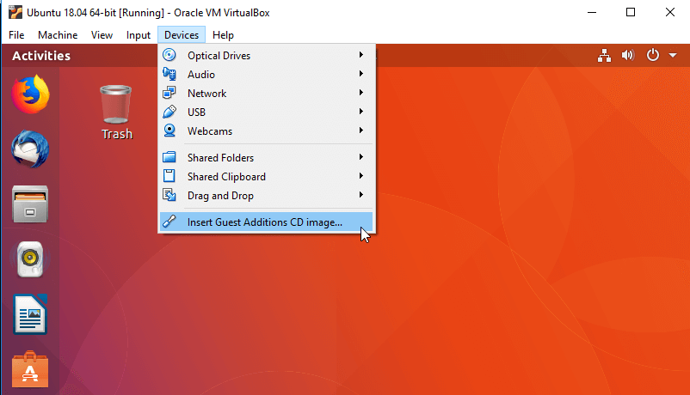
Task: Expand the Webcams submenu arrow
Action: pyautogui.click(x=360, y=131)
